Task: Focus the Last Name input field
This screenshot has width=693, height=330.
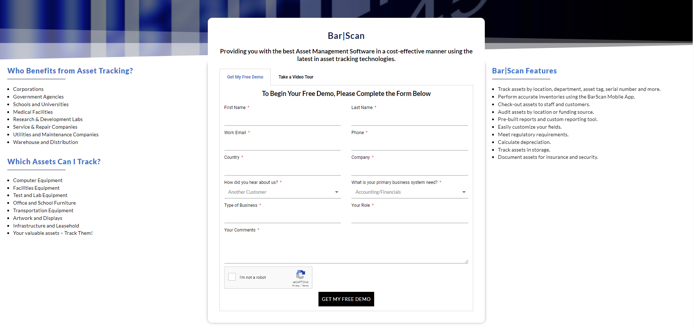Action: coord(409,119)
